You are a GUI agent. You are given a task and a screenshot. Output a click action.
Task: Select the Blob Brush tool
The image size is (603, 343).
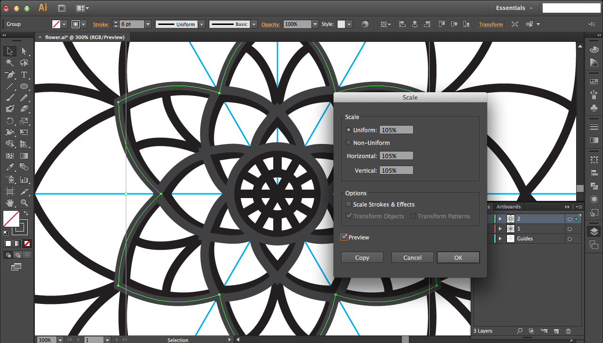pos(10,109)
